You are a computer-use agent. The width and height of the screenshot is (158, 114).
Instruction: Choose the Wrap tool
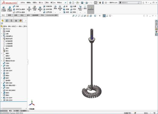(x=73, y=6)
